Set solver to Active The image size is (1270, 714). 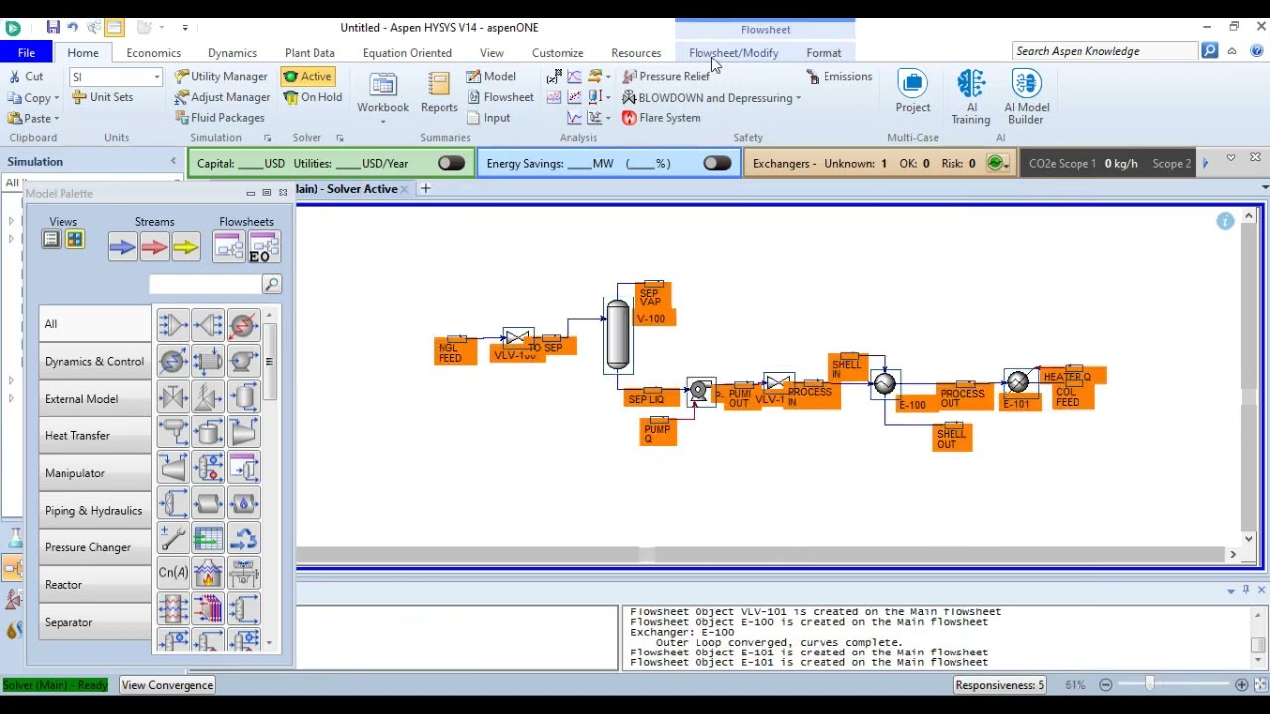tap(308, 77)
